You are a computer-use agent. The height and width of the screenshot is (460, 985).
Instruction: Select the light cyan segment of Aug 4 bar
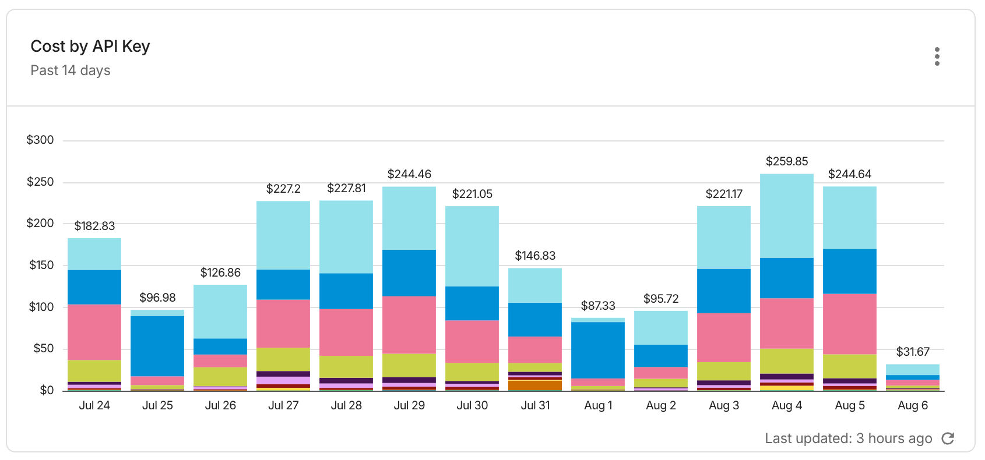[787, 216]
